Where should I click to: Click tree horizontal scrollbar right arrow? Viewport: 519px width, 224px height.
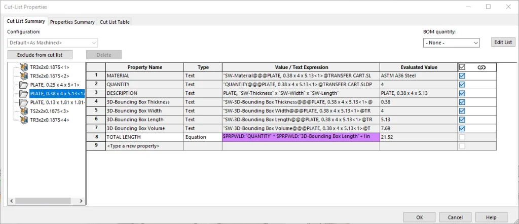pos(82,201)
